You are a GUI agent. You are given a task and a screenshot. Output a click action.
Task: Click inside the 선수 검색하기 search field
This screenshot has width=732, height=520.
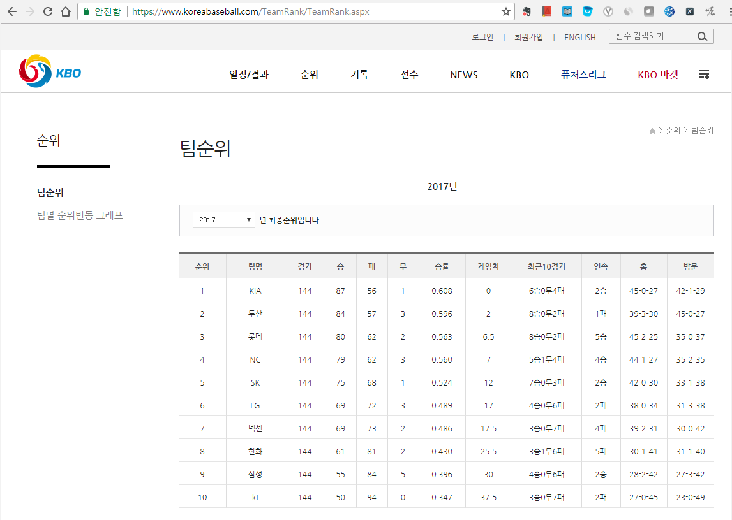645,36
